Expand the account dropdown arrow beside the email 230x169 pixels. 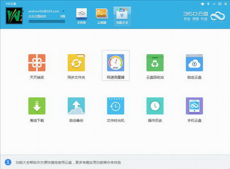click(63, 11)
